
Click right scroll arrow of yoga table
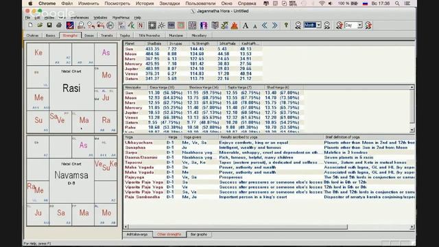(x=412, y=227)
